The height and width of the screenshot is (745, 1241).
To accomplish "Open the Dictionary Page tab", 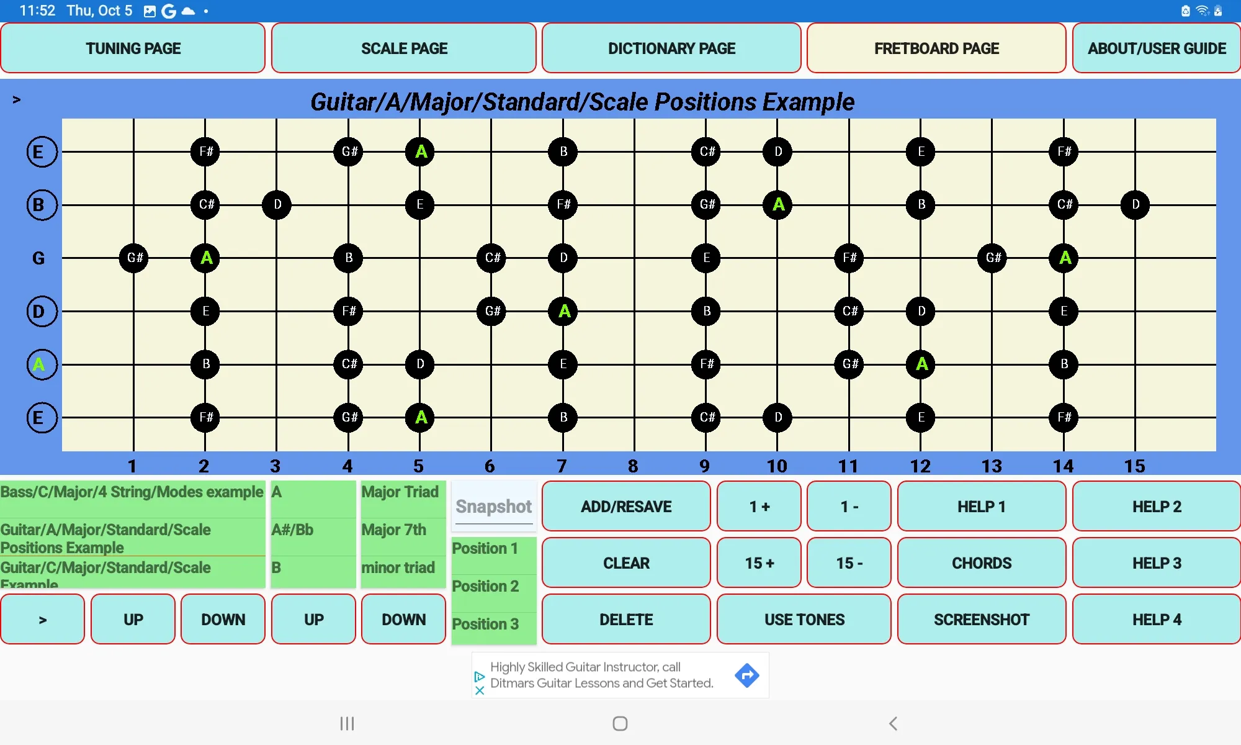I will click(x=671, y=48).
